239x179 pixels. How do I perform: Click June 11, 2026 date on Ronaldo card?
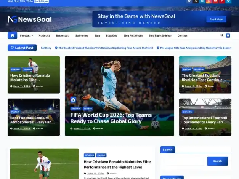(x=22, y=86)
